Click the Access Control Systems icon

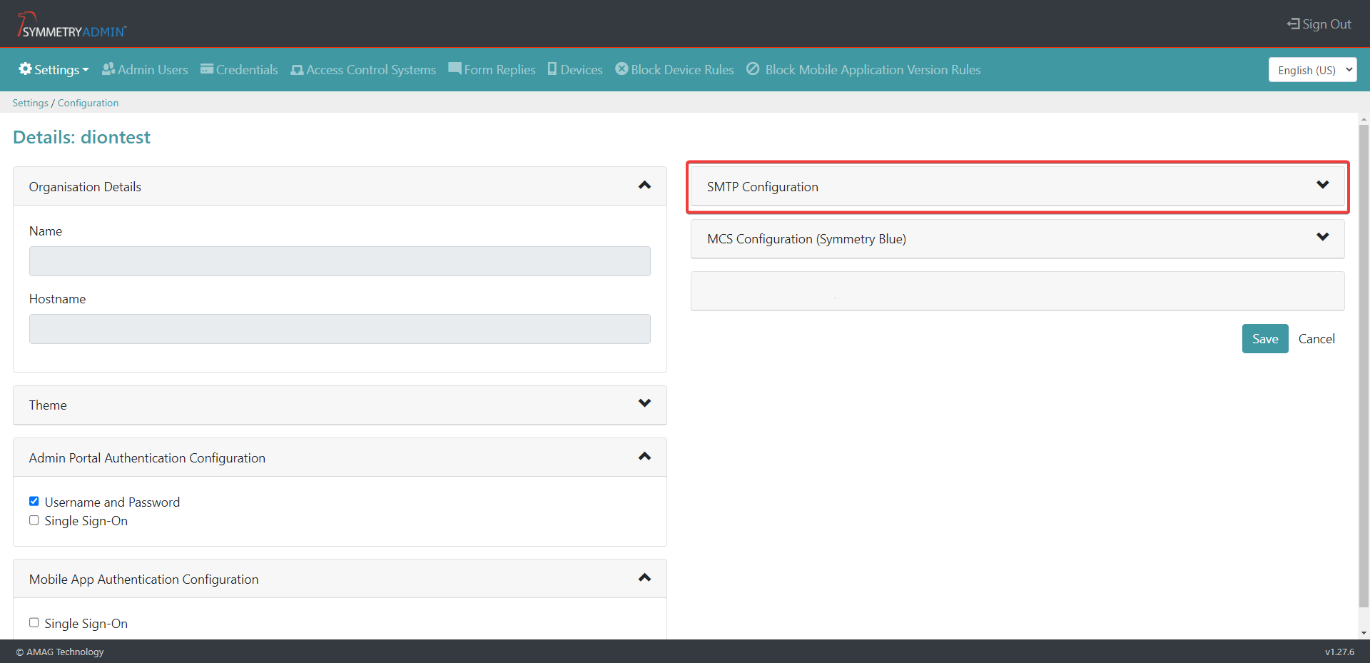(x=297, y=70)
